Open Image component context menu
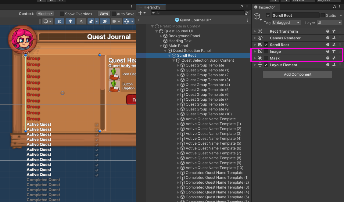Image resolution: width=344 pixels, height=202 pixels. (340, 51)
